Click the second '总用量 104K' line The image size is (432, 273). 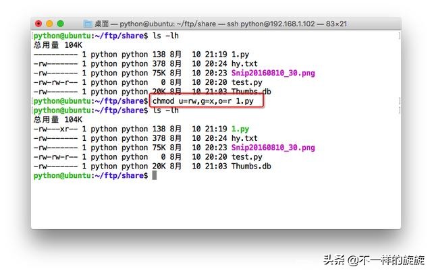(x=58, y=119)
